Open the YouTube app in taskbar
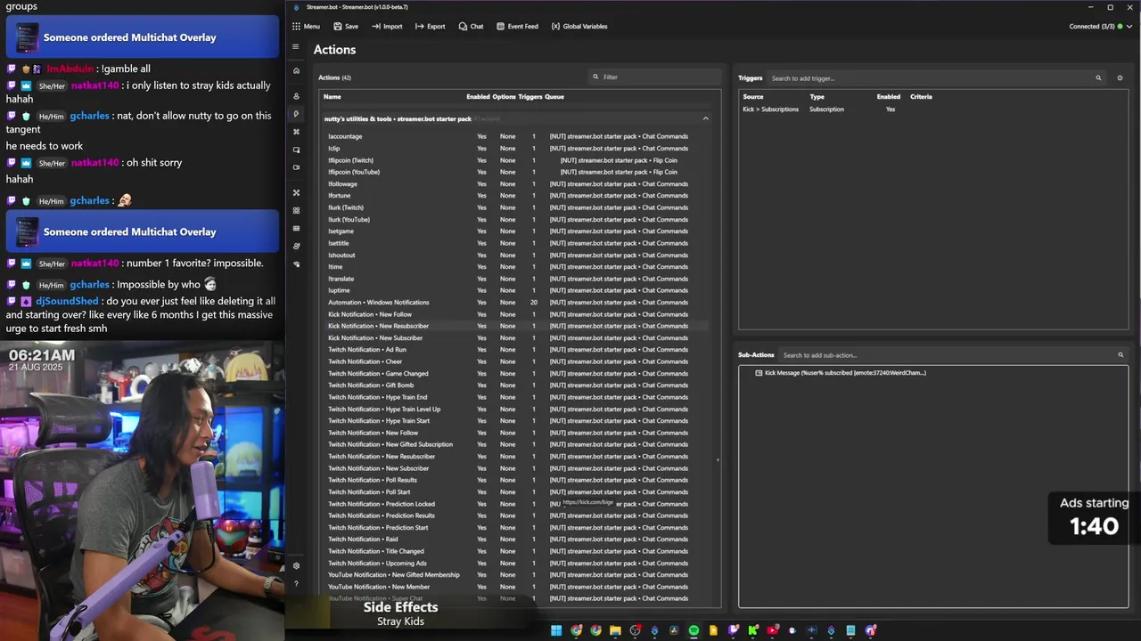This screenshot has height=641, width=1141. point(773,630)
